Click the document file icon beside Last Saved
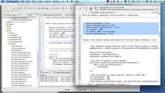 (x=96, y=9)
